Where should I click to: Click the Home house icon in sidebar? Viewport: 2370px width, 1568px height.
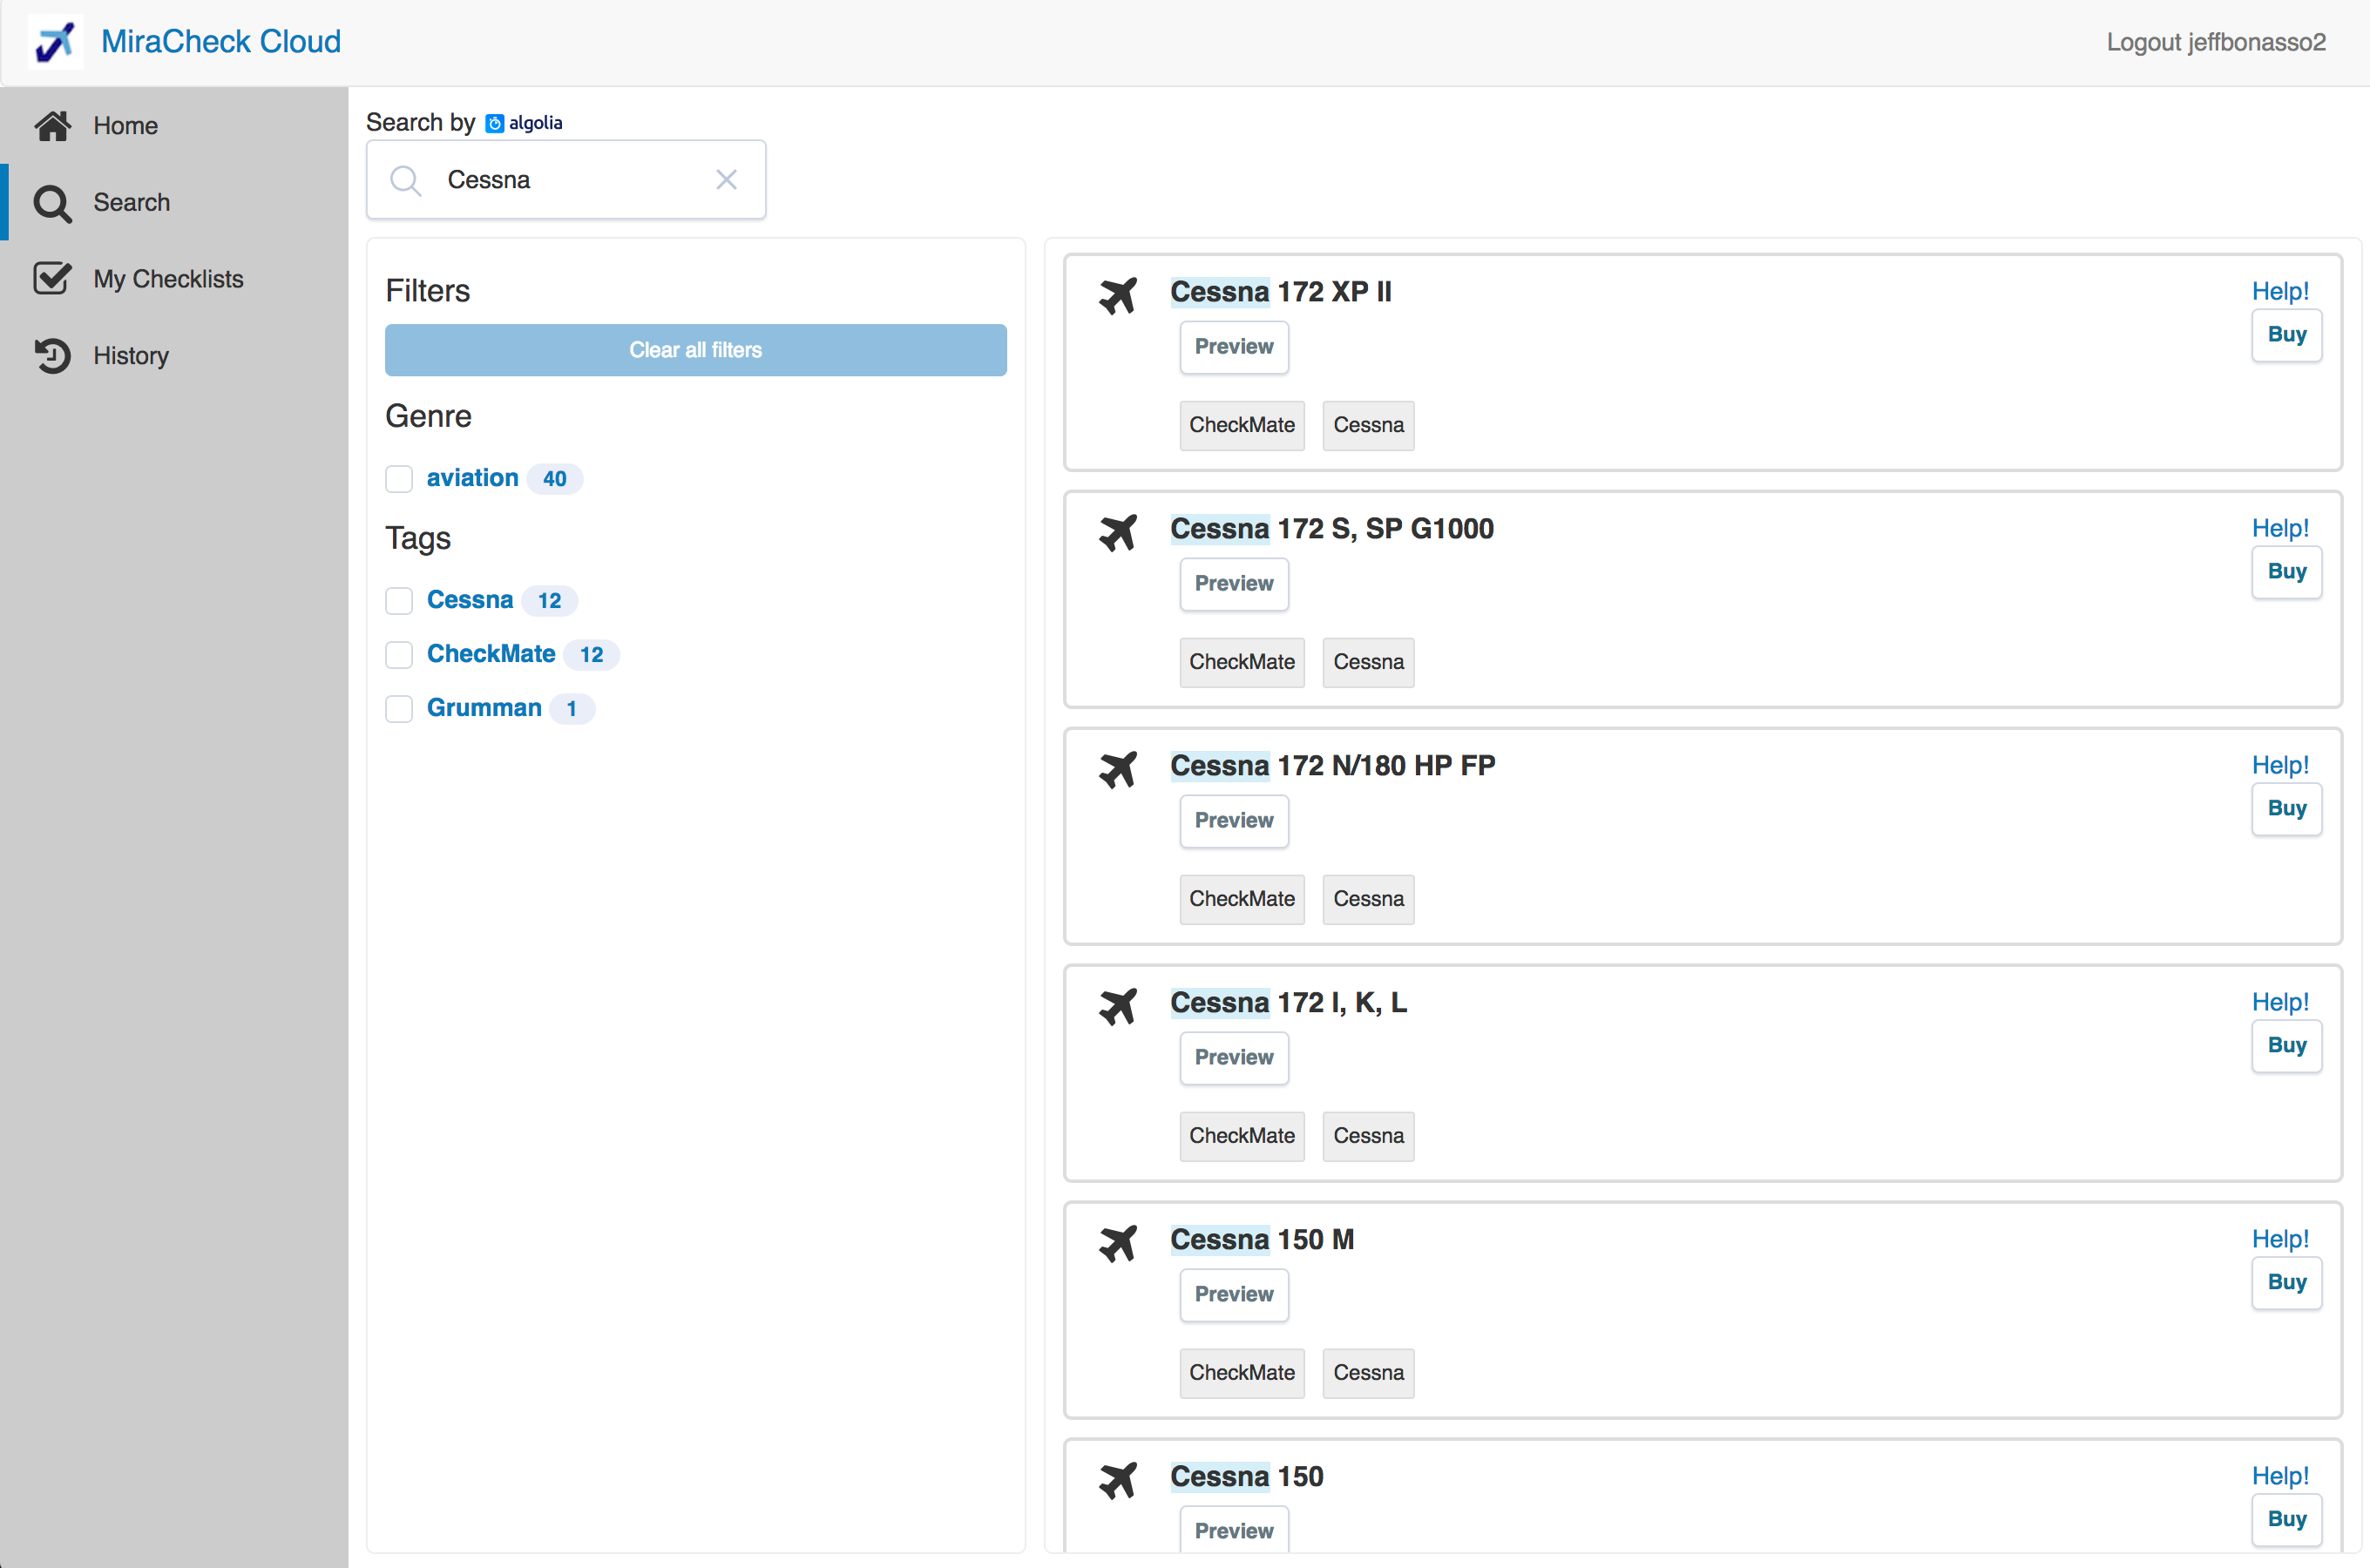(x=53, y=125)
